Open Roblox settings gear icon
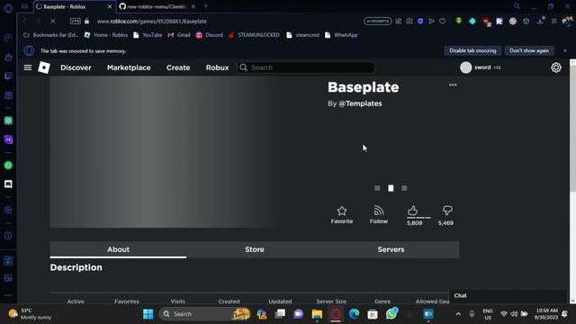 click(556, 67)
